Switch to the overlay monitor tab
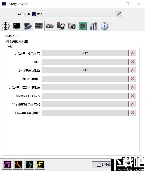Image resolution: width=145 pixels, height=171 pixels. tap(17, 26)
